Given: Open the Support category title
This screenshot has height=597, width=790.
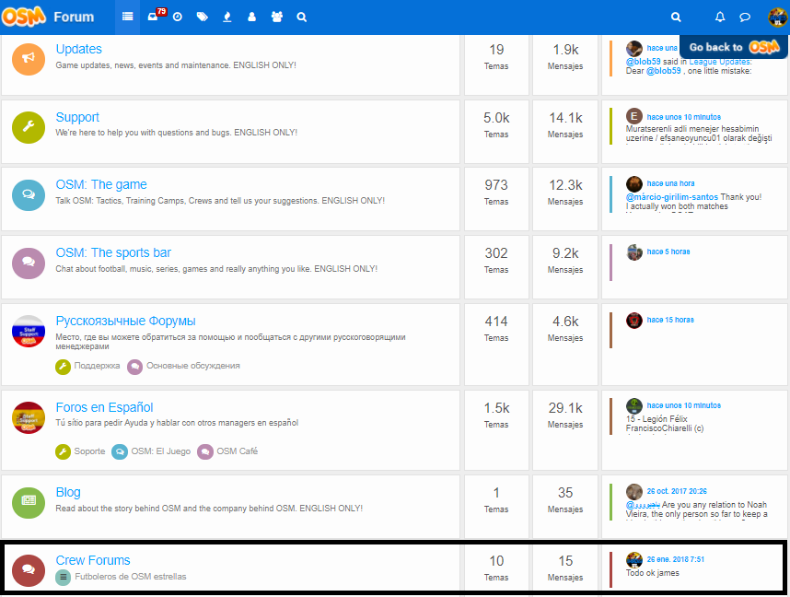Looking at the screenshot, I should 77,117.
